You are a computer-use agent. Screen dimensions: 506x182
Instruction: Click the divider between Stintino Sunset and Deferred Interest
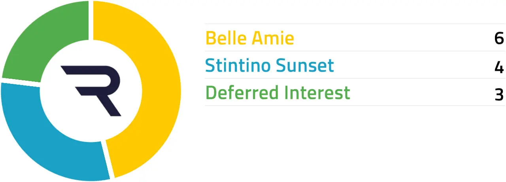pyautogui.click(x=355, y=78)
